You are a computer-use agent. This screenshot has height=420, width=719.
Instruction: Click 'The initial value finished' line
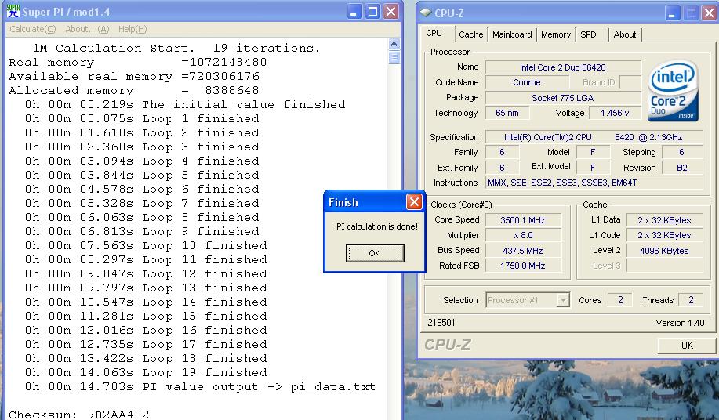point(185,104)
